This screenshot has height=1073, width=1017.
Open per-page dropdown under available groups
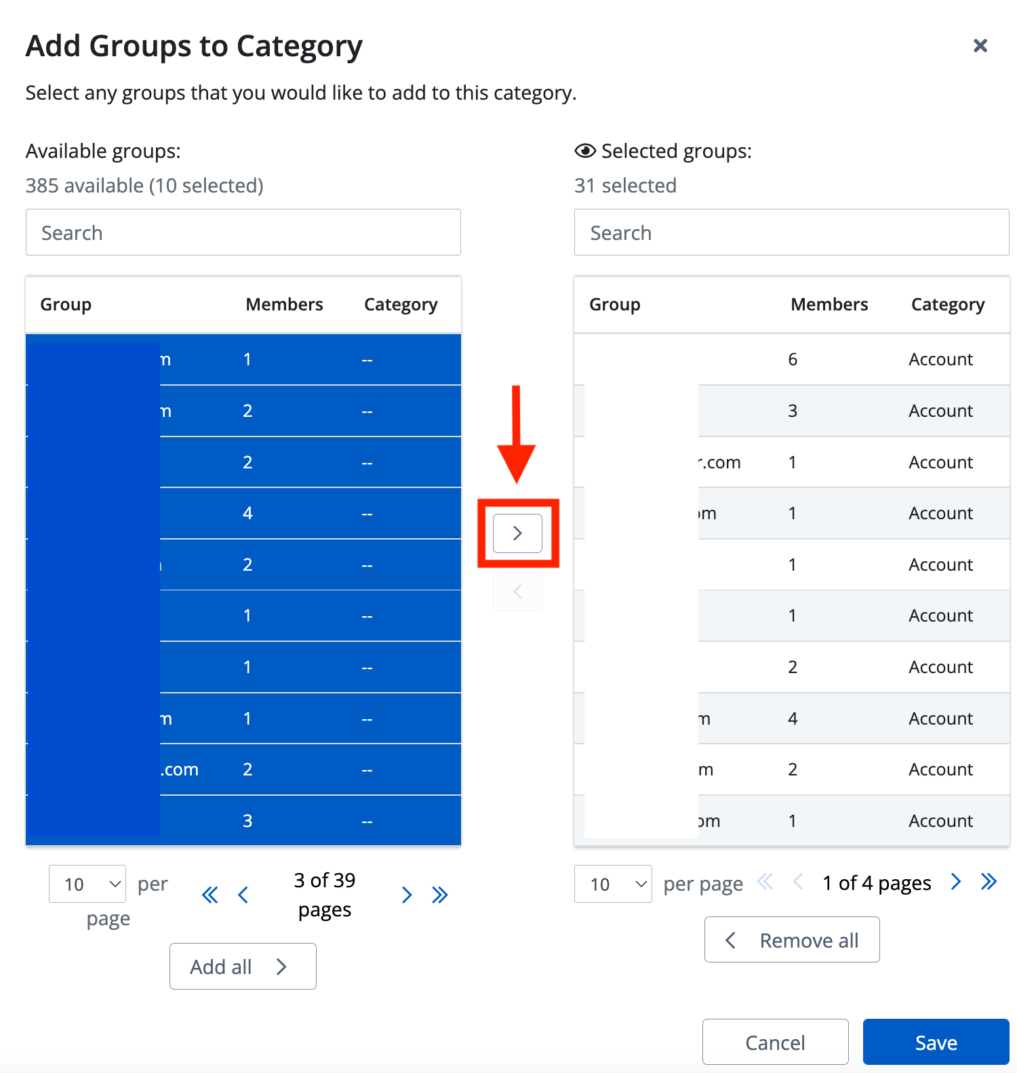(87, 884)
